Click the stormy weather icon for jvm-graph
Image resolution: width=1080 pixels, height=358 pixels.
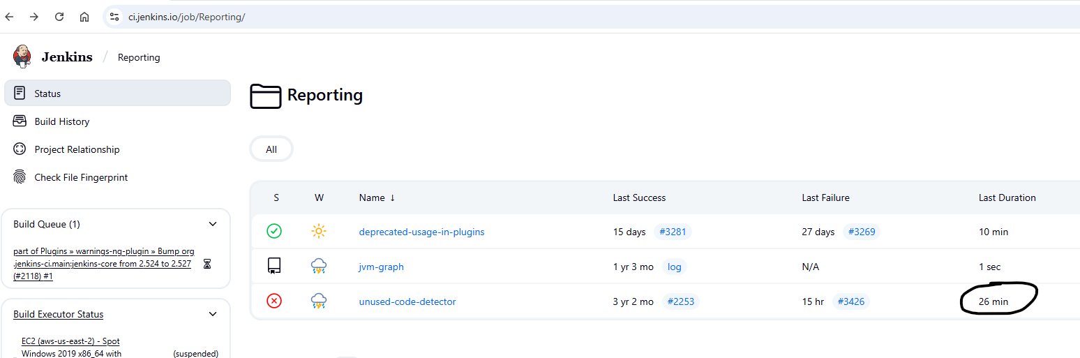click(x=319, y=267)
